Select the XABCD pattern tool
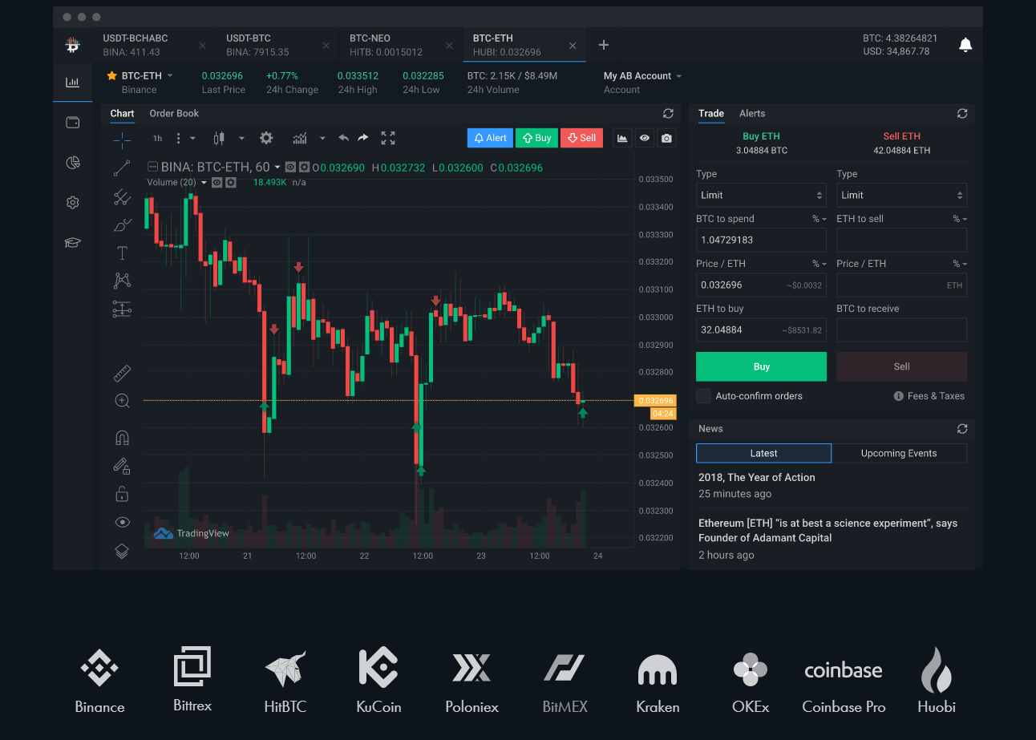Image resolution: width=1036 pixels, height=740 pixels. [x=122, y=281]
